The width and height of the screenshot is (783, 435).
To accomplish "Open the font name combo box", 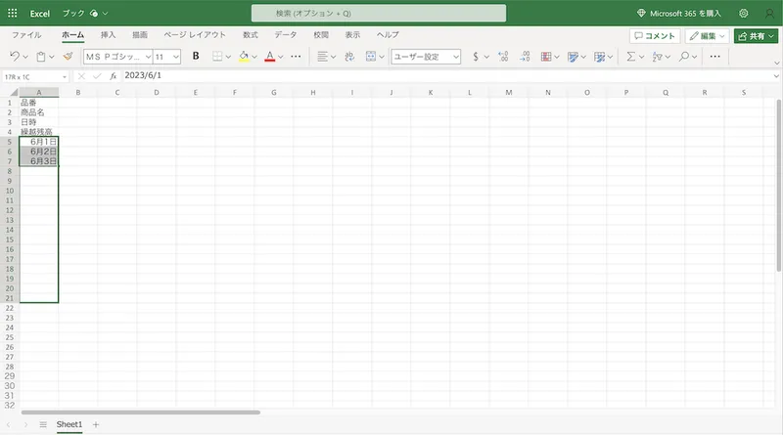I will click(x=117, y=57).
